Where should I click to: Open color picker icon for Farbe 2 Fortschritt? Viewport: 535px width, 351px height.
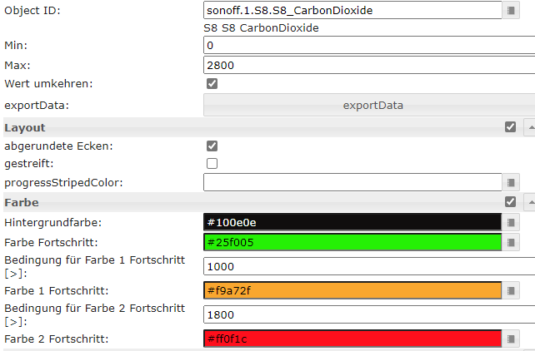(512, 339)
